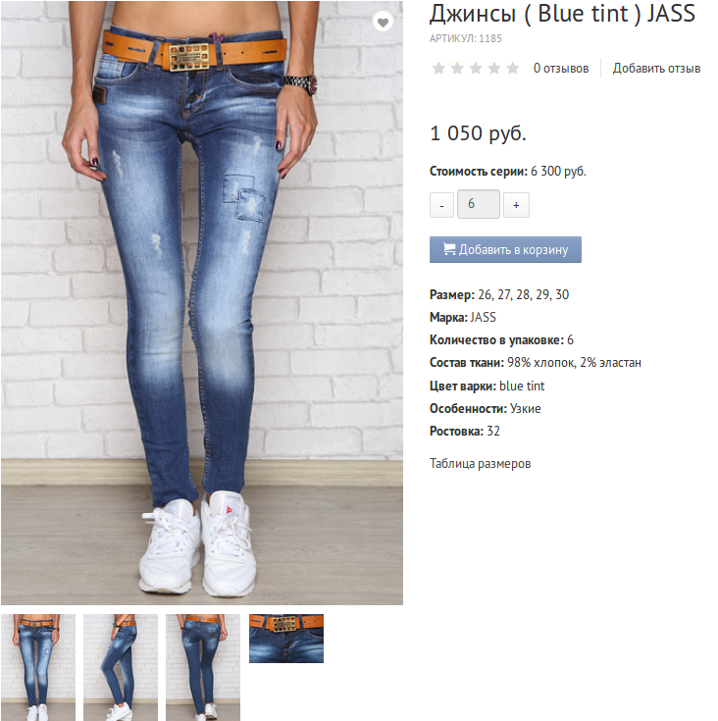Click the shopping cart icon on button
This screenshot has width=718, height=721.
(449, 249)
